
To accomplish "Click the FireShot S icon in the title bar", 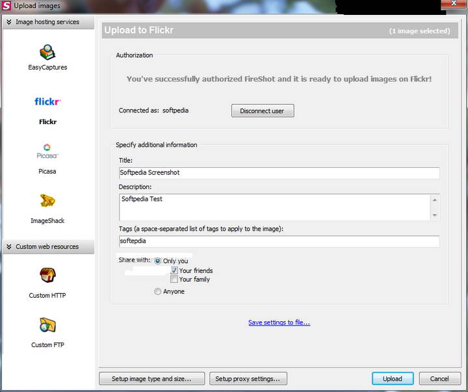I will tap(6, 6).
